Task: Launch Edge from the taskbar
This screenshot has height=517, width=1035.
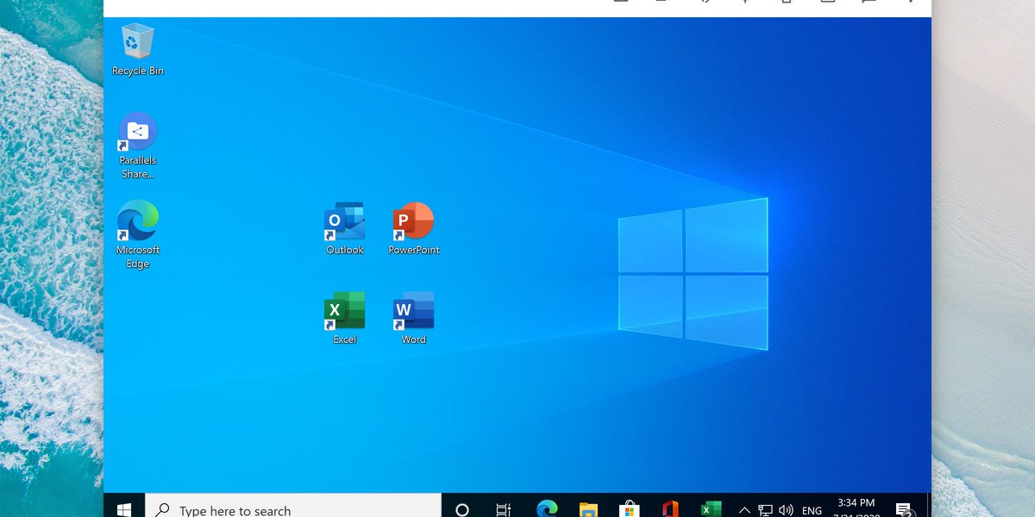Action: pos(547,509)
